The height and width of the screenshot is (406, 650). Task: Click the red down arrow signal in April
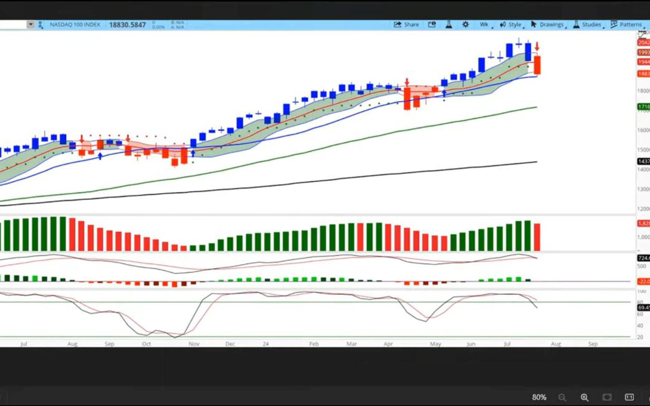(x=407, y=82)
